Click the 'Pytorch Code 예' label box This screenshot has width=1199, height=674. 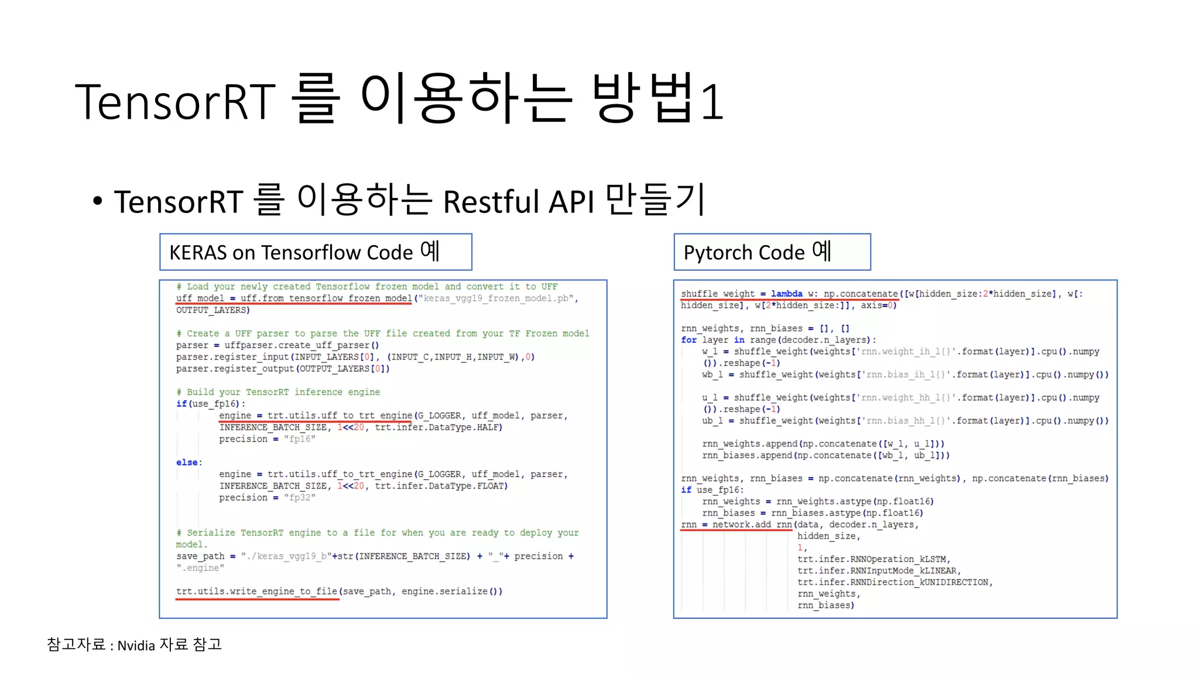772,252
